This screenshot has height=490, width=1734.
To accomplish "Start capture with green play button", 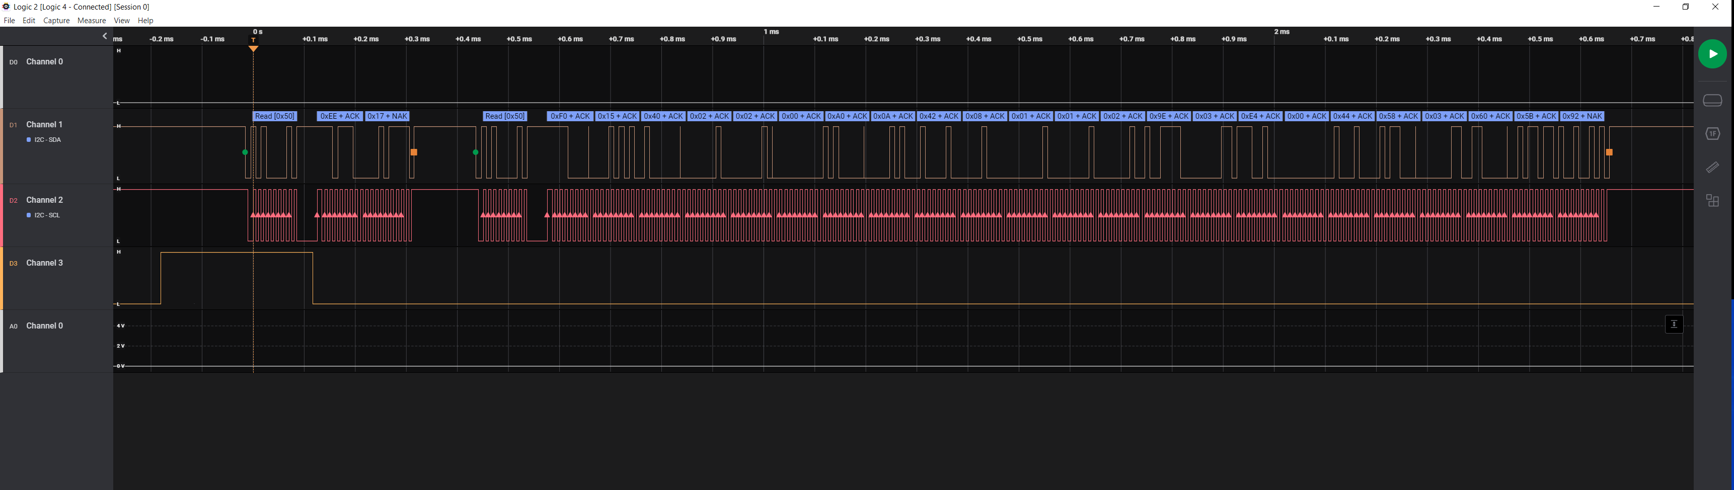I will (1712, 54).
